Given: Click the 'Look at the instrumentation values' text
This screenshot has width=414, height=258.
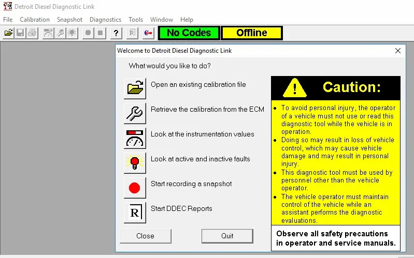Looking at the screenshot, I should [x=203, y=134].
